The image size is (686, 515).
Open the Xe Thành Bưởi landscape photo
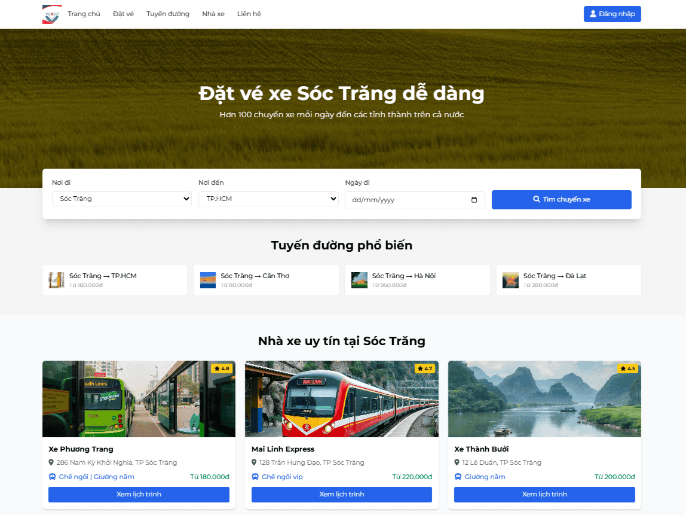[544, 398]
